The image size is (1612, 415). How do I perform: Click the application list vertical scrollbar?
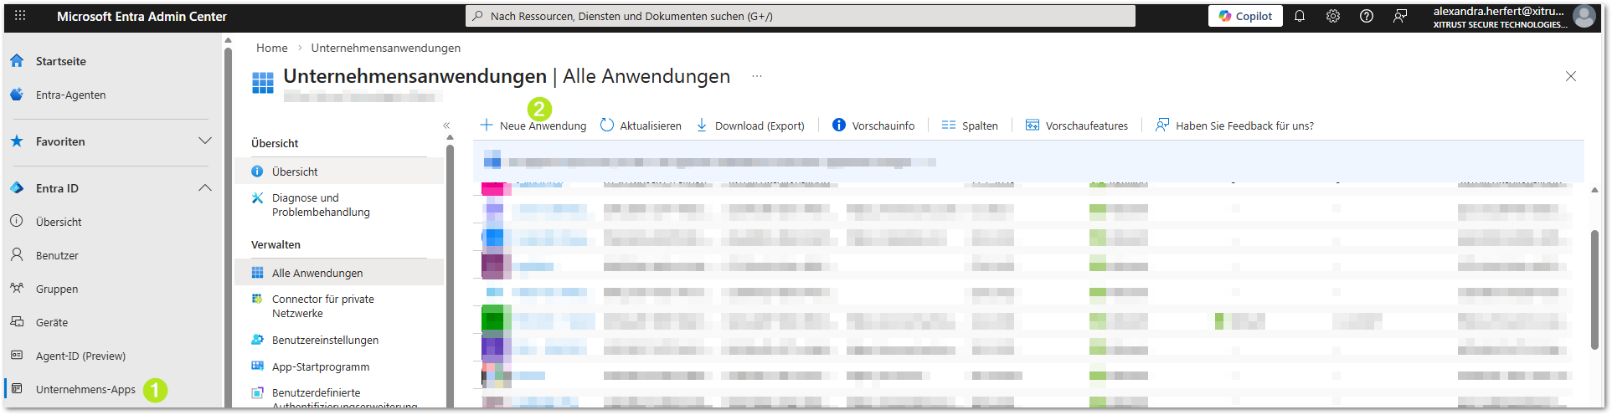1594,289
